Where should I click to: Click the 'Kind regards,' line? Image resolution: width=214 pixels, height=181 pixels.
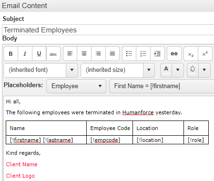23,153
